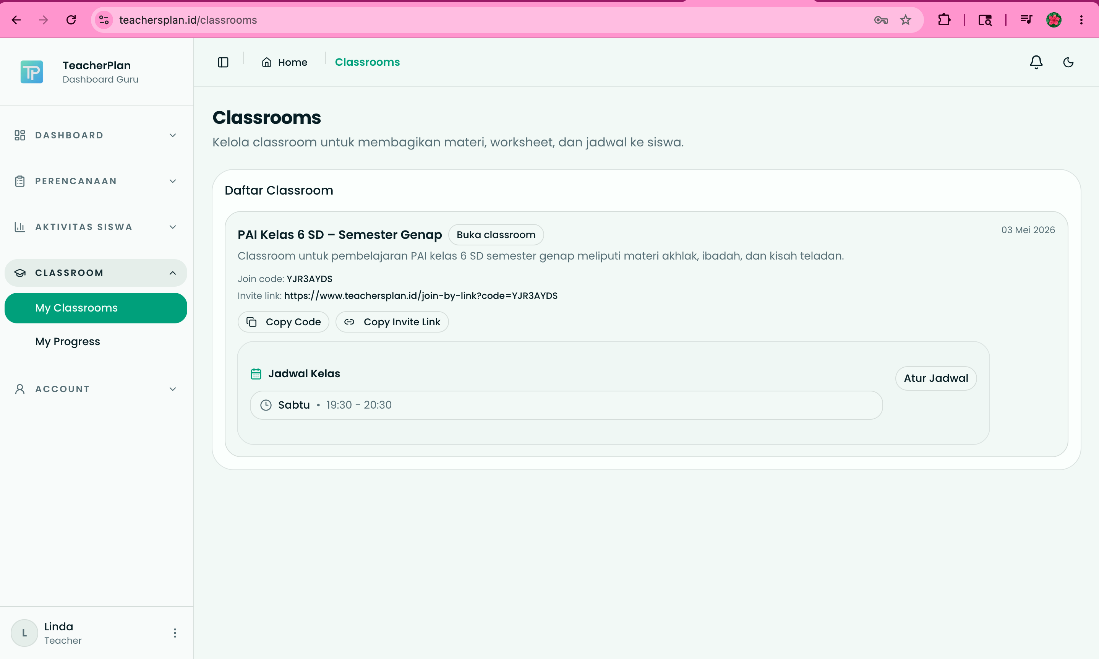Click the Dashboard sidebar label

tap(69, 135)
